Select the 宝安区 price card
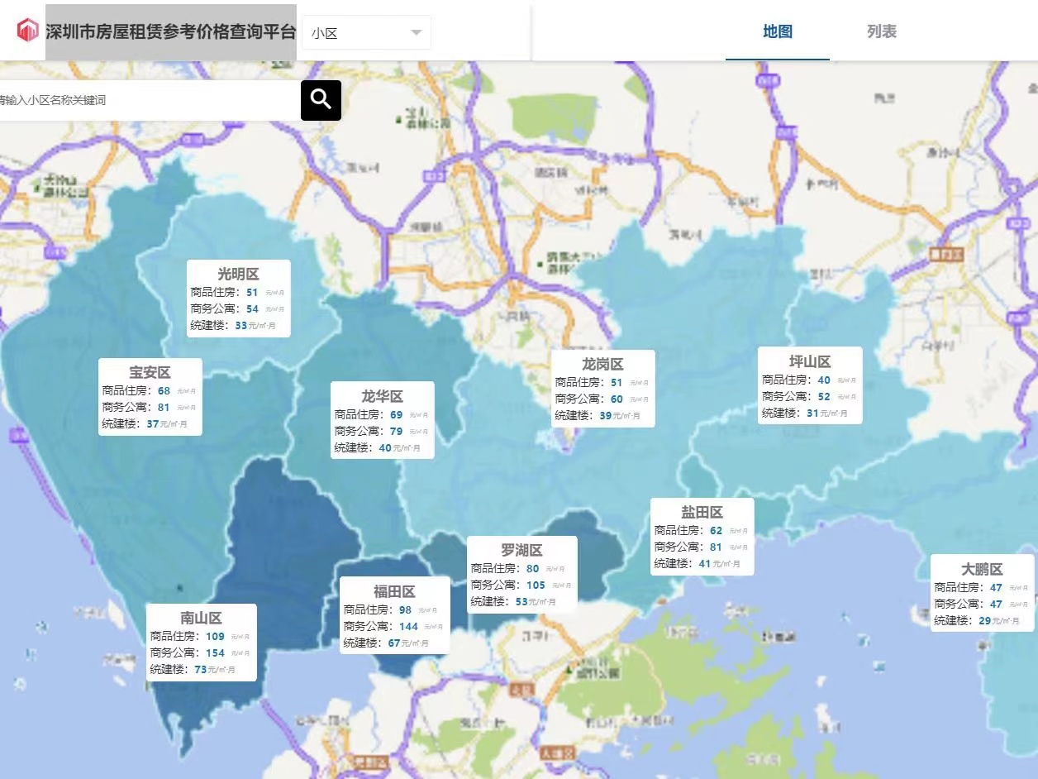 tap(150, 397)
